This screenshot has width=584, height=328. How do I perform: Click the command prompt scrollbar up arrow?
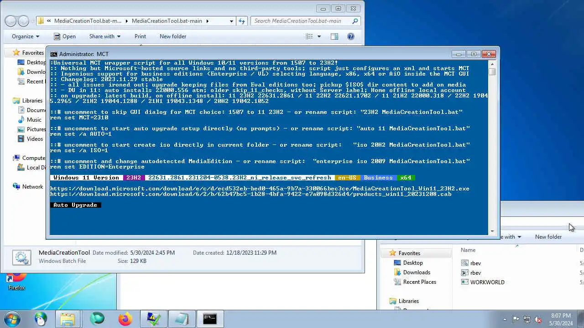pos(492,64)
